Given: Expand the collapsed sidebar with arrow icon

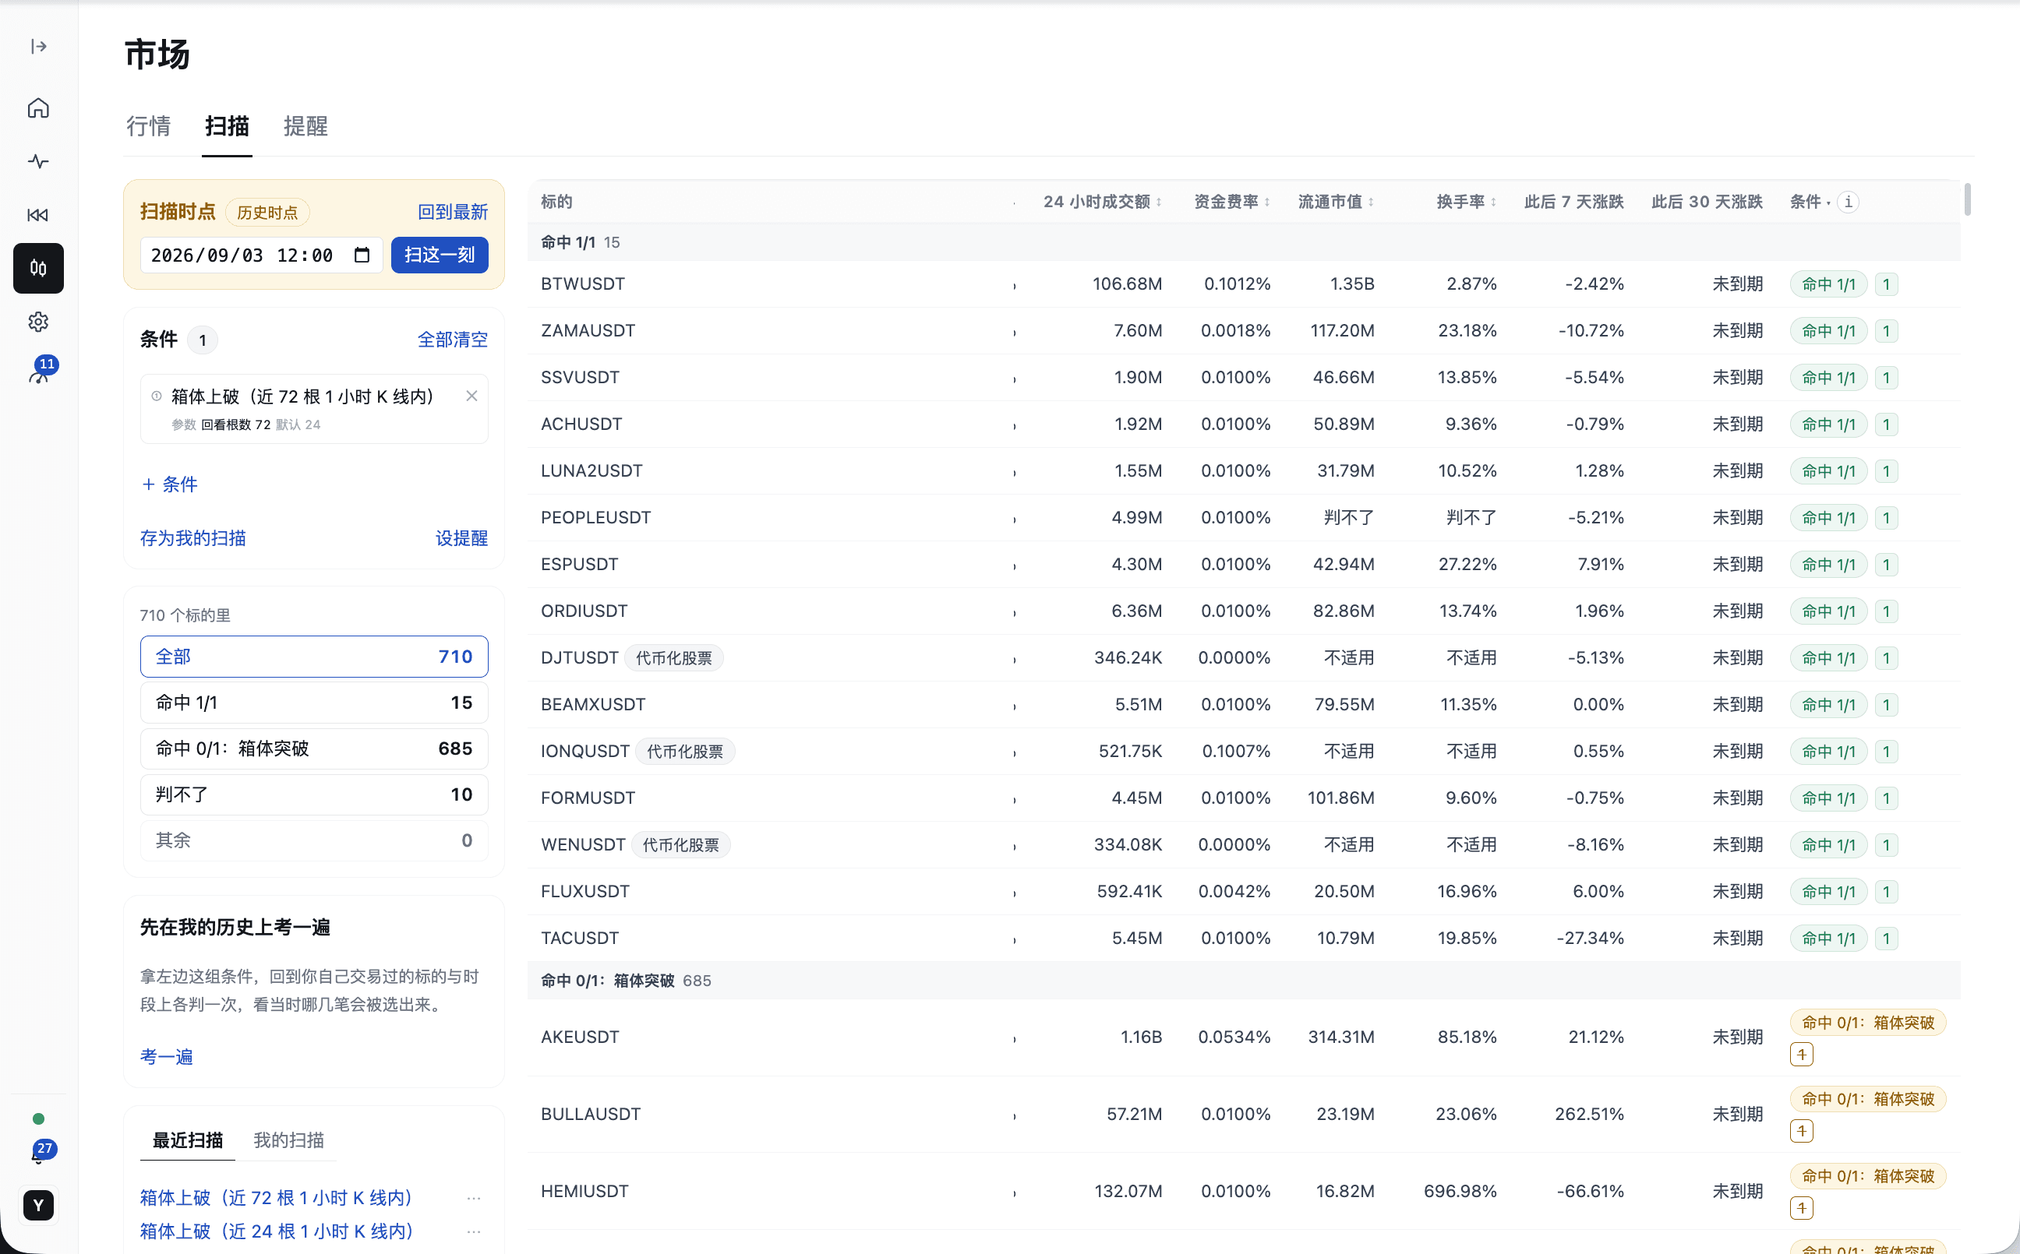Looking at the screenshot, I should coord(38,47).
